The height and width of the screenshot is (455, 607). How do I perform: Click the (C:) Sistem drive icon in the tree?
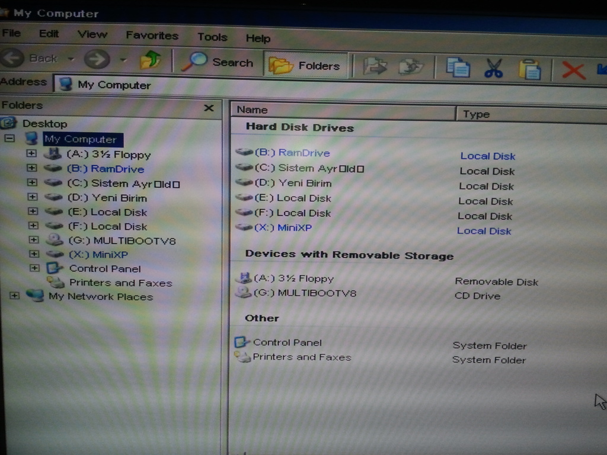point(53,182)
